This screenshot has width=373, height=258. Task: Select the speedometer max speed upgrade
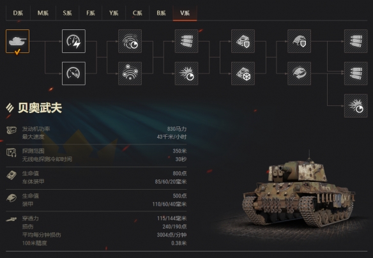(73, 73)
